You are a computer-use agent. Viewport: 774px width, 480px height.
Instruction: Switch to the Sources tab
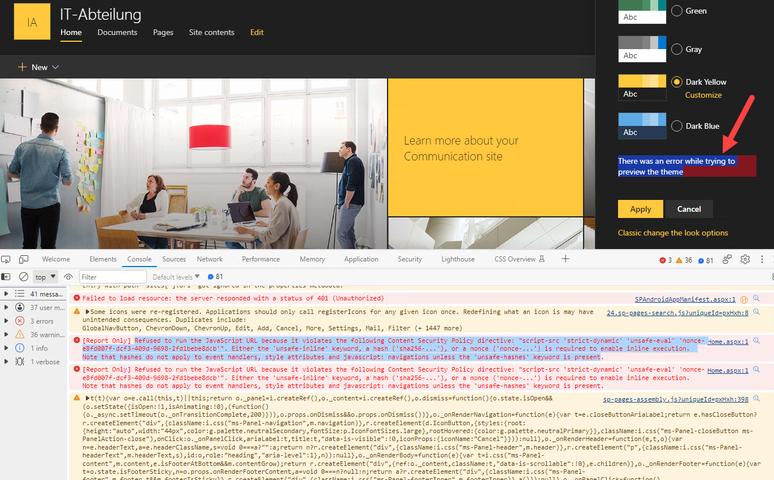tap(174, 259)
